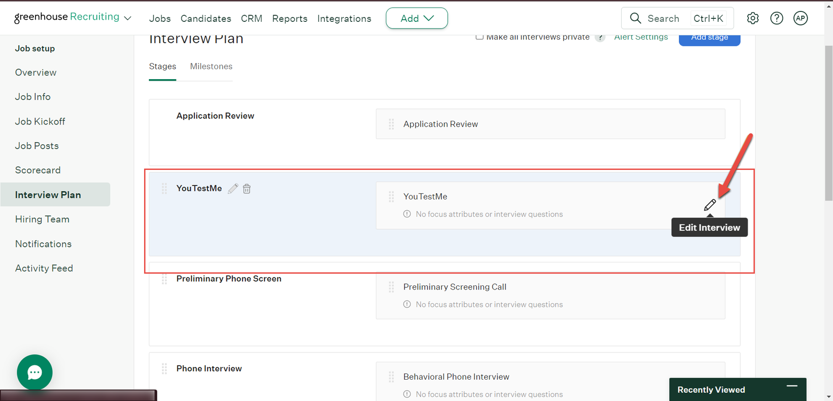Click drag handle of Application Review interview

(x=391, y=124)
